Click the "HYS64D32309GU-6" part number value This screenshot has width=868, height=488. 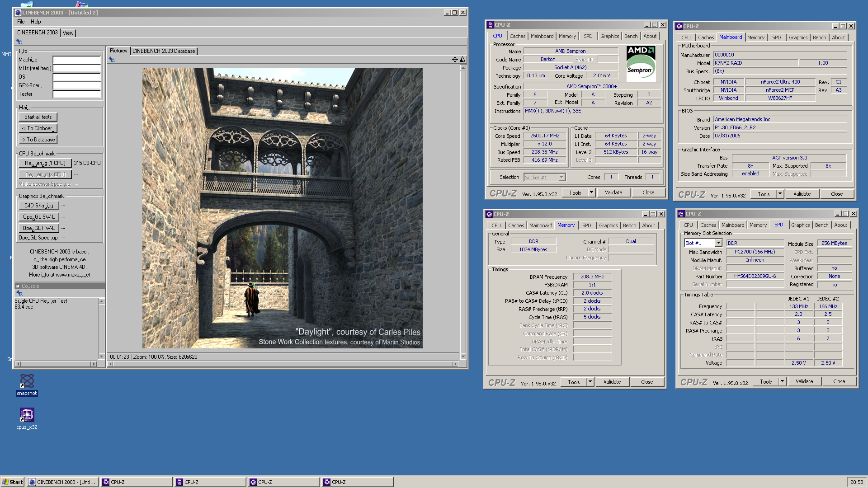[755, 276]
